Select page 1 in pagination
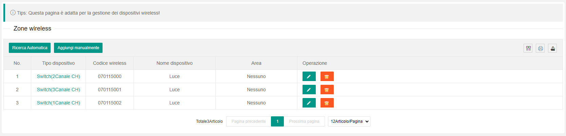This screenshot has width=566, height=136. tap(277, 121)
